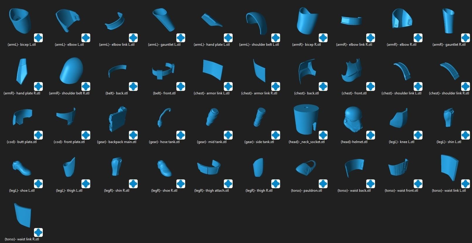
Task: Select the (legR)- thigh attach.stl preview
Action: coord(209,167)
